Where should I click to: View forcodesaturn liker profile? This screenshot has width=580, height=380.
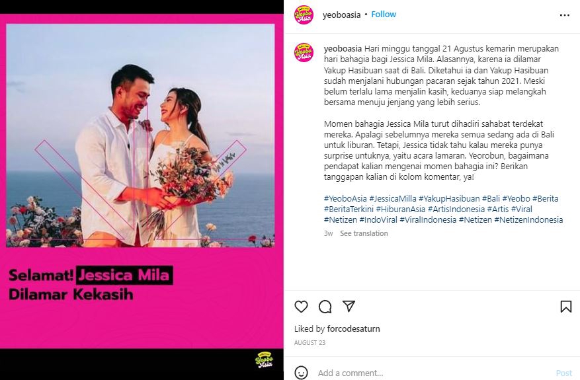coord(354,328)
